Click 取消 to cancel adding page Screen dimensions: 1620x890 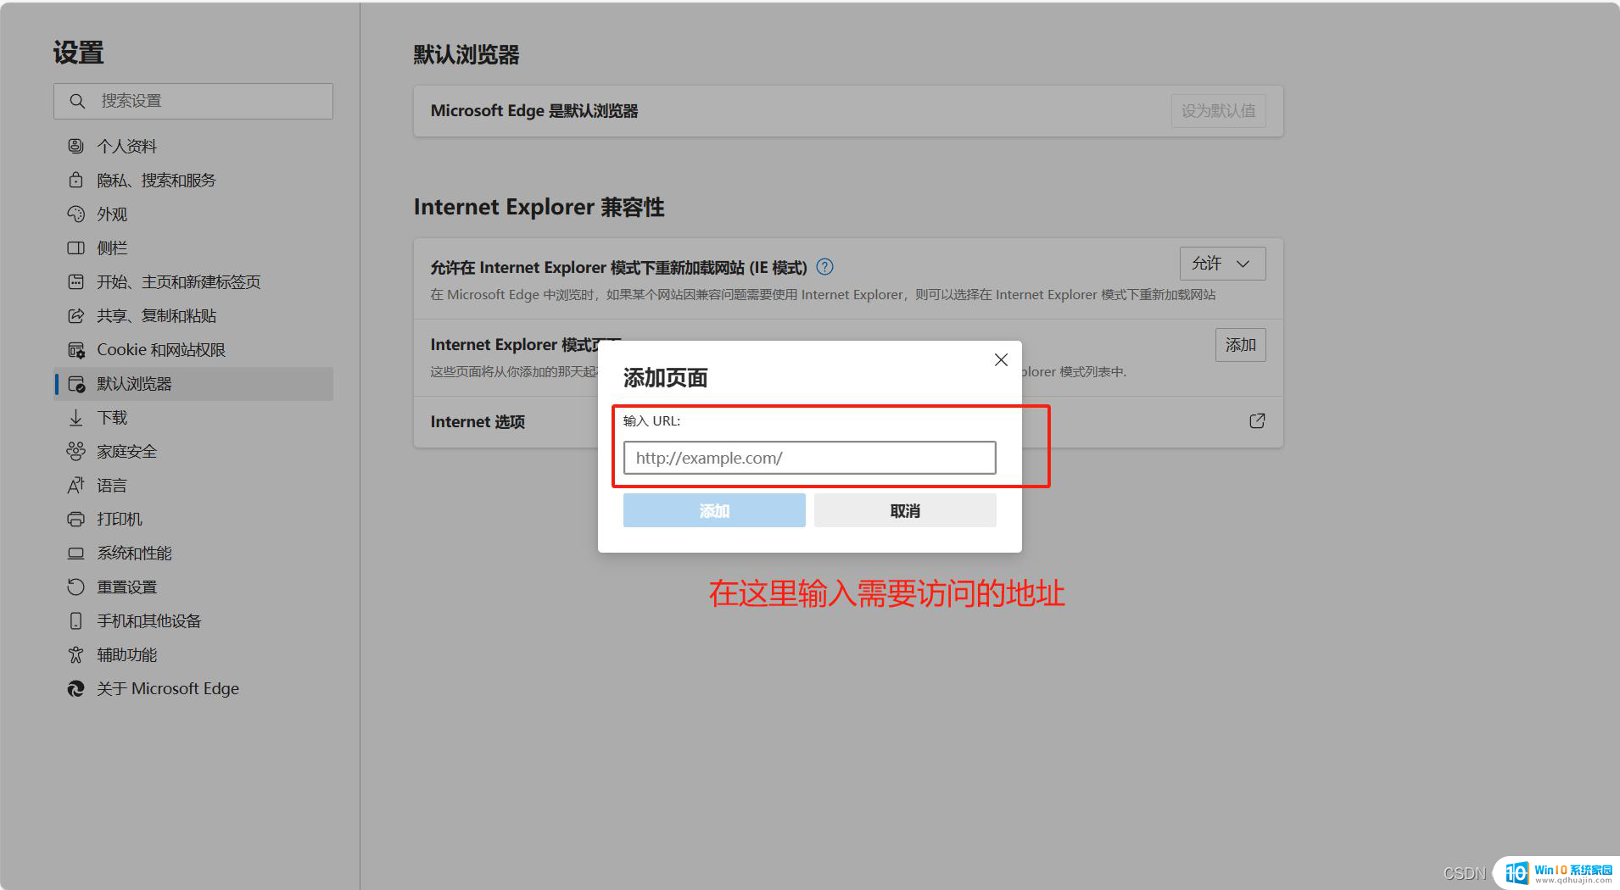905,510
